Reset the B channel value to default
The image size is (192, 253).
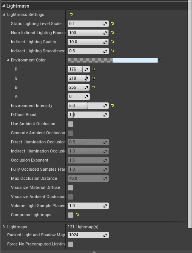[94, 87]
